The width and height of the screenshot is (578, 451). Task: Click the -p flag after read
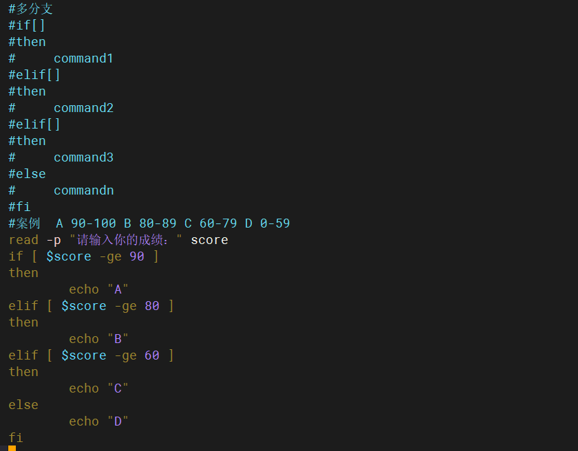pyautogui.click(x=54, y=240)
